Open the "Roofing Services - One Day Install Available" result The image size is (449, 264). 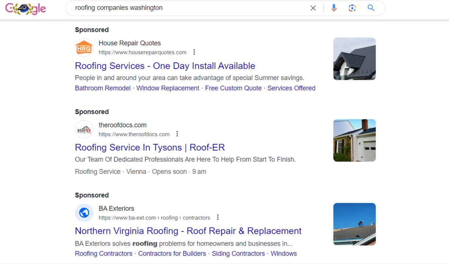(x=165, y=66)
